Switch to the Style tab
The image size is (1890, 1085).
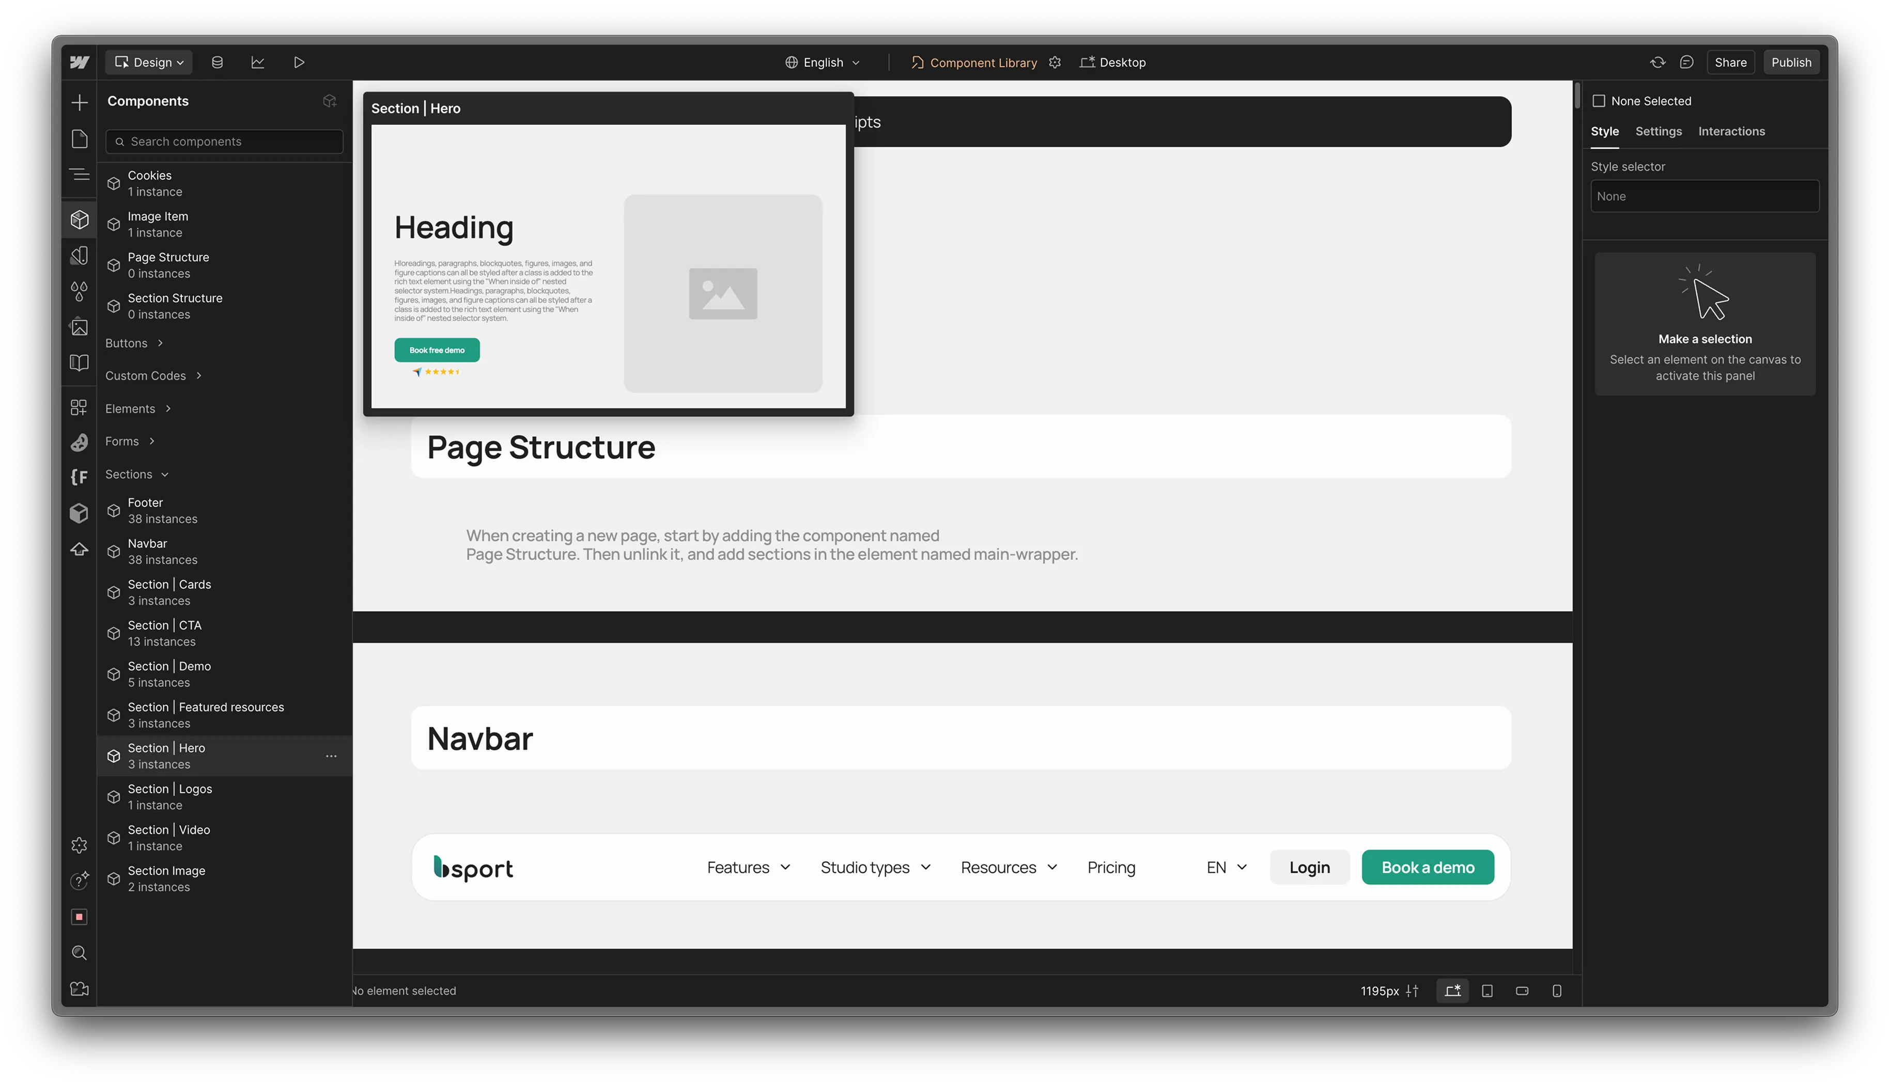click(x=1604, y=131)
